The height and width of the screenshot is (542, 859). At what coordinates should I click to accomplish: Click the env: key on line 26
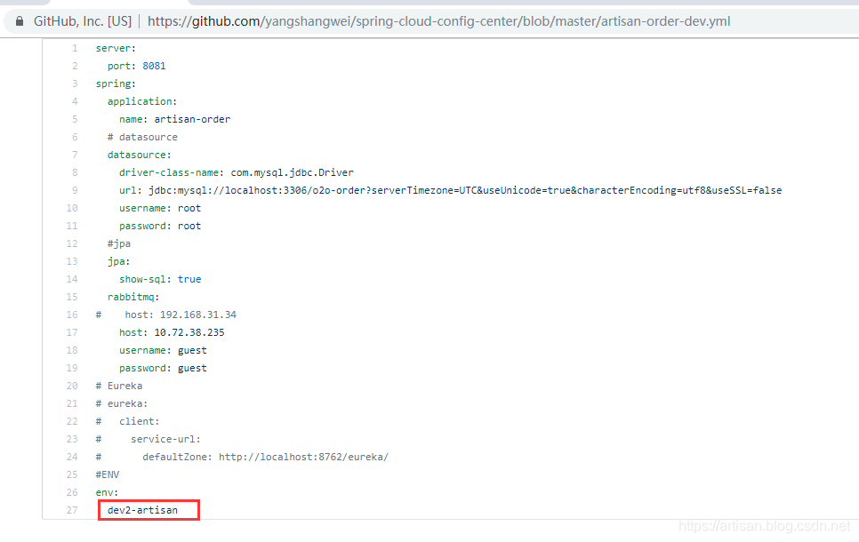click(x=107, y=492)
